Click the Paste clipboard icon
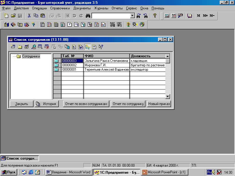Screen dimensions: 235x176 [x=43, y=16]
